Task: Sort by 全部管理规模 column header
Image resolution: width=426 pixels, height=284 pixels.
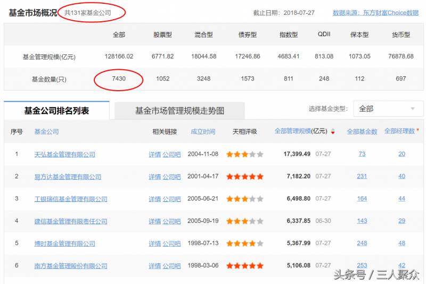Action: coord(301,131)
